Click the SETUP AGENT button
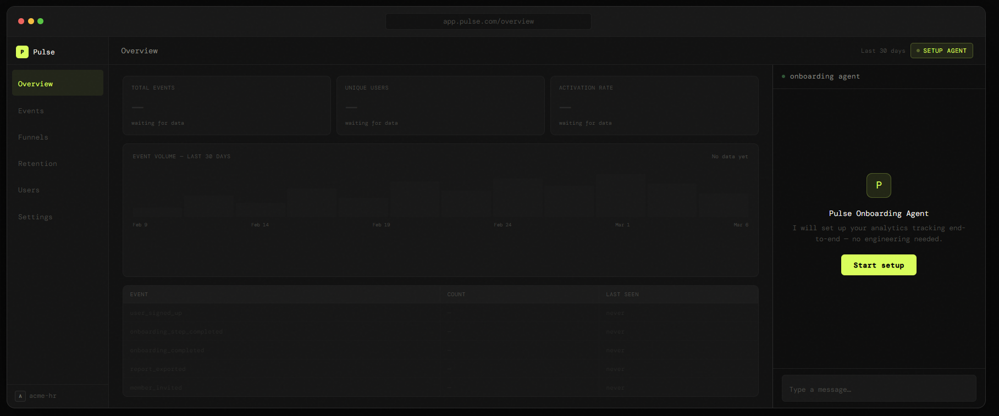 942,51
